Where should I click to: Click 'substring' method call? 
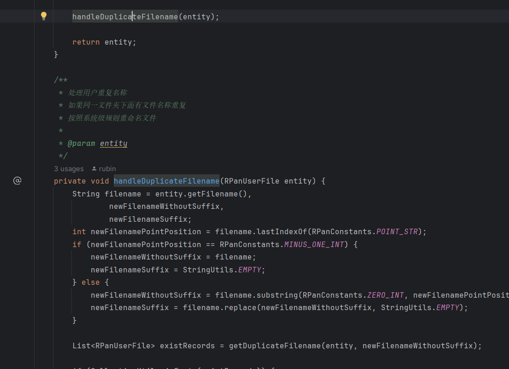pos(277,295)
